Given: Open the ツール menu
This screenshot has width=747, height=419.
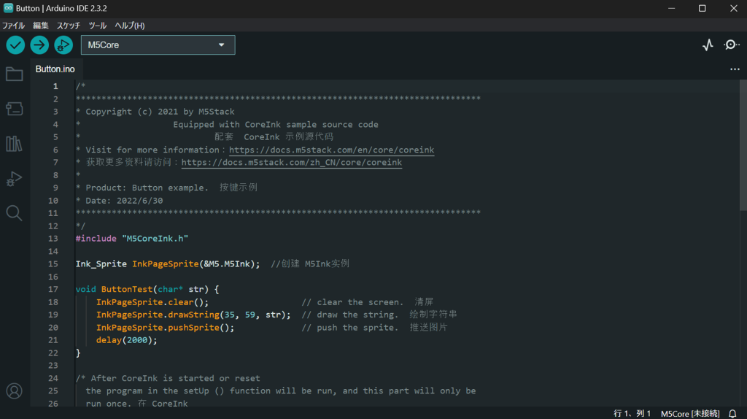Looking at the screenshot, I should click(97, 26).
